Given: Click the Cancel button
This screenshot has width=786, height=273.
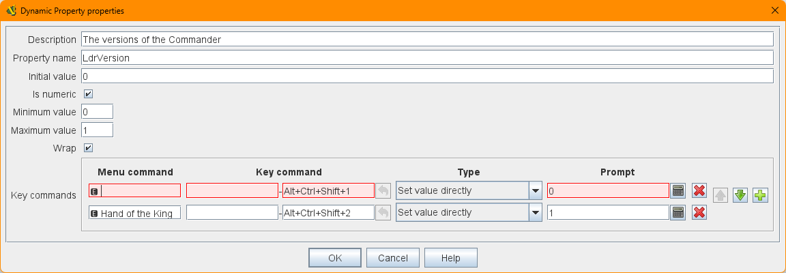Looking at the screenshot, I should [x=392, y=258].
